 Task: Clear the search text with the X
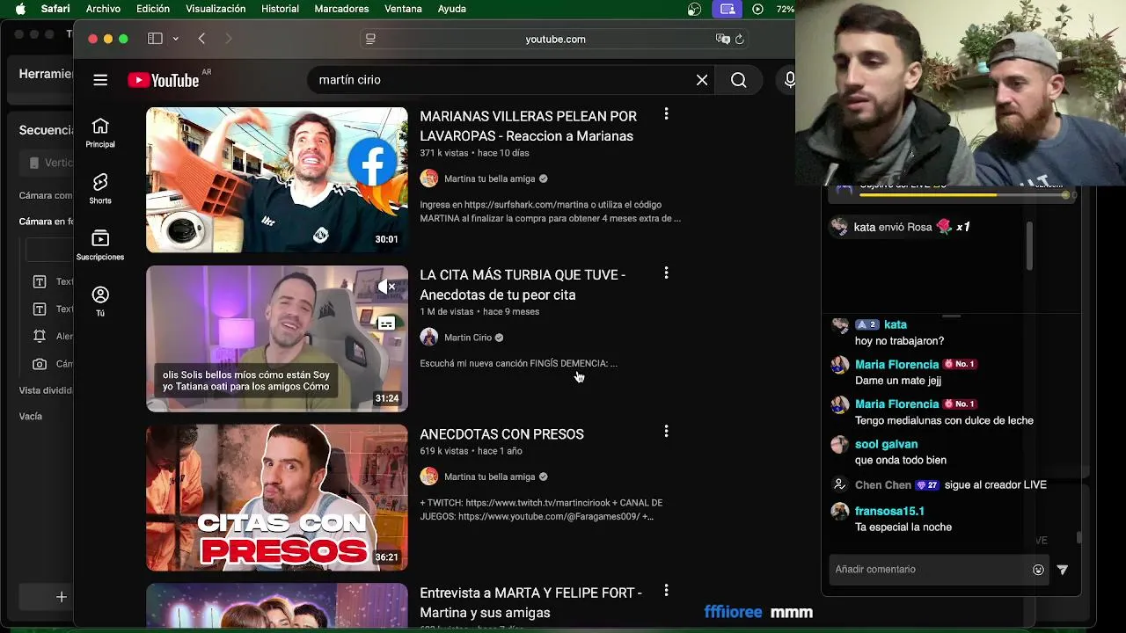[702, 80]
